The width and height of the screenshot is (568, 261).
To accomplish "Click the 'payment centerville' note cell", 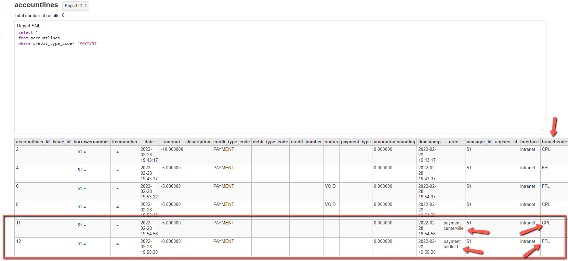I will (x=453, y=226).
